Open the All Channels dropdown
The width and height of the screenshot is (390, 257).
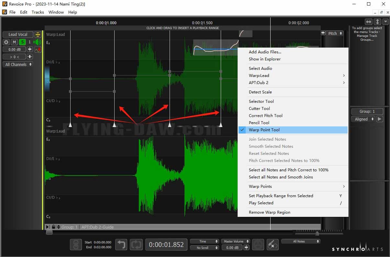(x=18, y=64)
